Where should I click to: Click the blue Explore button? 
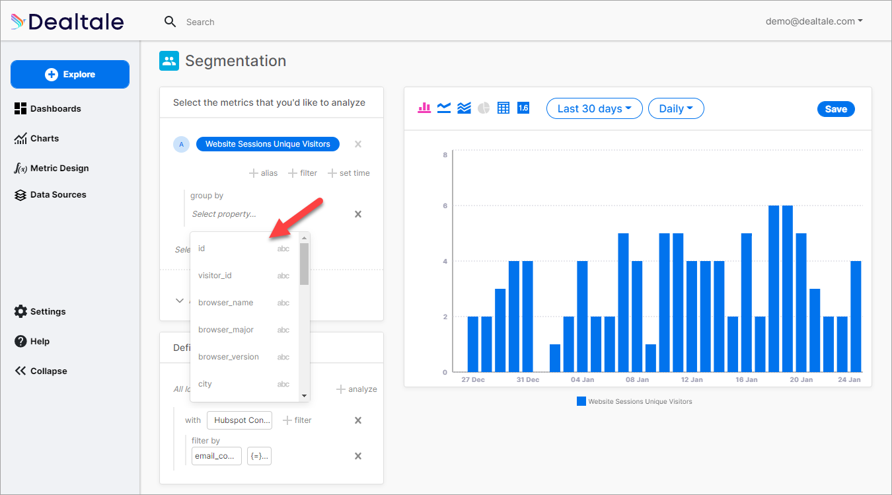click(70, 74)
